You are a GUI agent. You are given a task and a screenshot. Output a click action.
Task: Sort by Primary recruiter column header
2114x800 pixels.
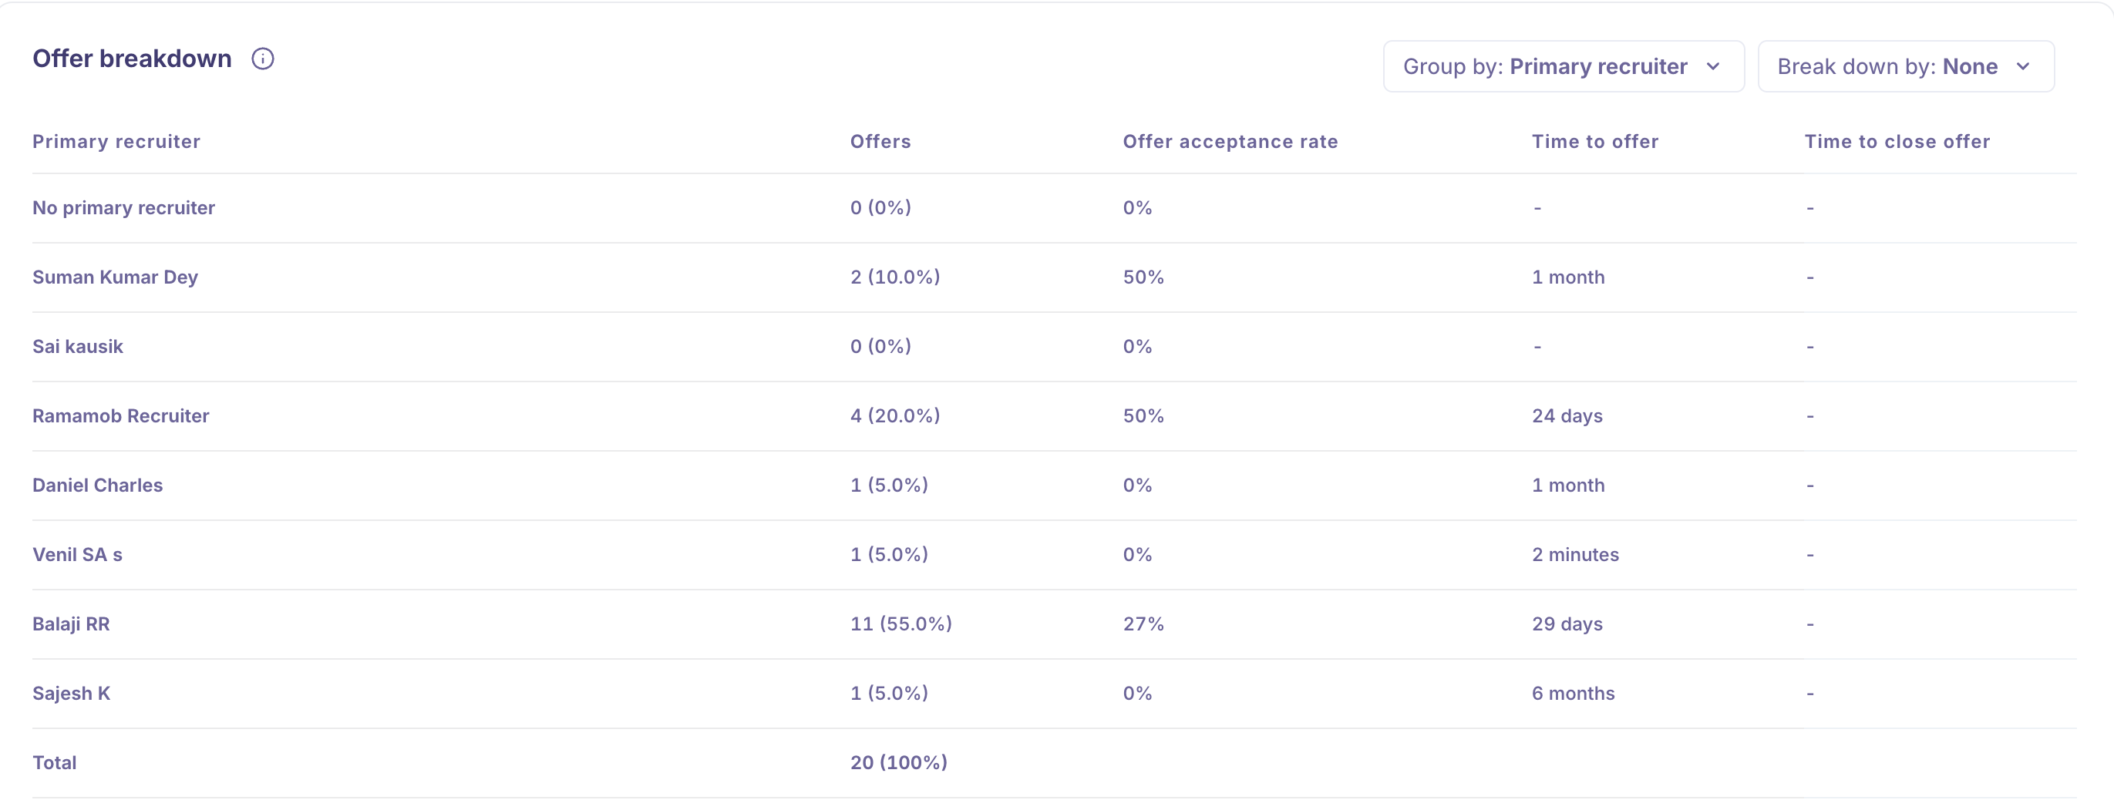point(116,142)
